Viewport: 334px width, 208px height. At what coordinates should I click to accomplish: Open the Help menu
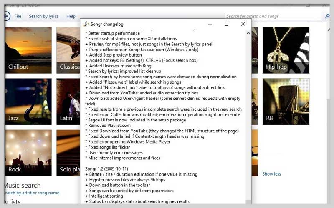(71, 16)
